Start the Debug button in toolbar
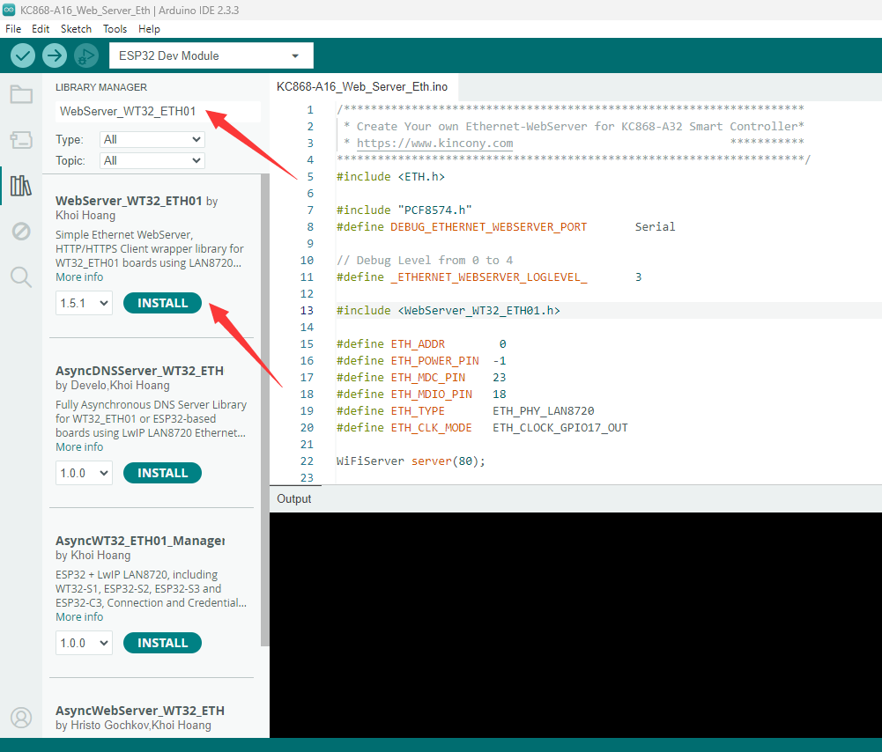Viewport: 882px width, 752px height. [85, 55]
